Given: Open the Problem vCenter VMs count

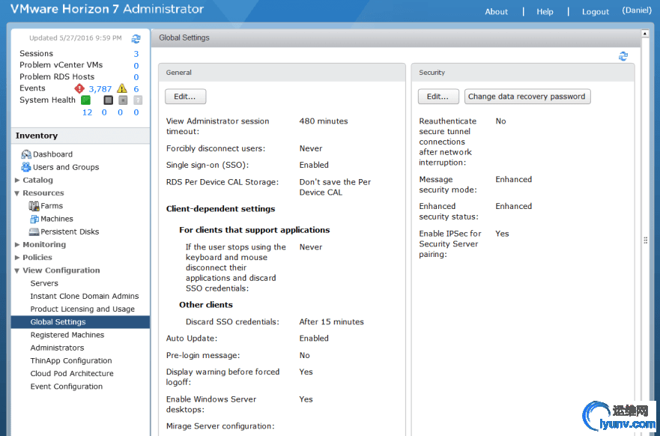Looking at the screenshot, I should [136, 66].
